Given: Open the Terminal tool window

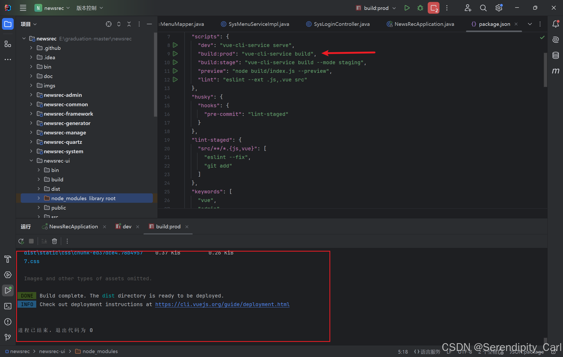Looking at the screenshot, I should 8,306.
